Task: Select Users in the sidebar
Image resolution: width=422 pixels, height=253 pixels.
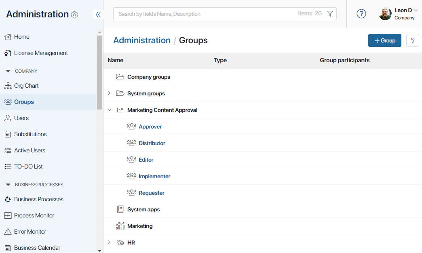Action: point(21,118)
